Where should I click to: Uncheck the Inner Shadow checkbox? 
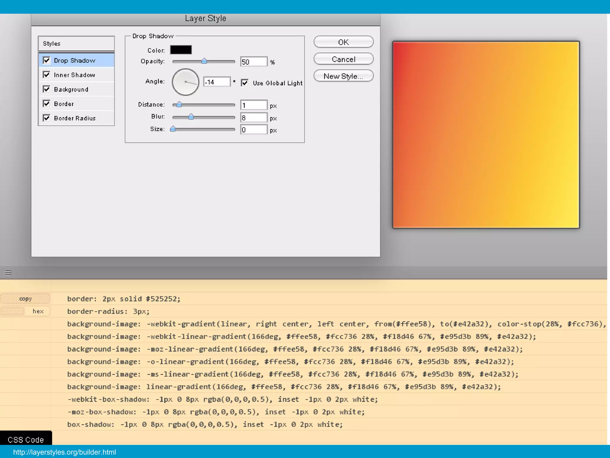pyautogui.click(x=46, y=75)
